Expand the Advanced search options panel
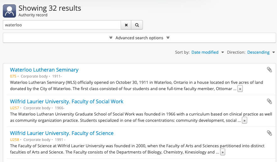The height and width of the screenshot is (162, 277). coord(139,38)
